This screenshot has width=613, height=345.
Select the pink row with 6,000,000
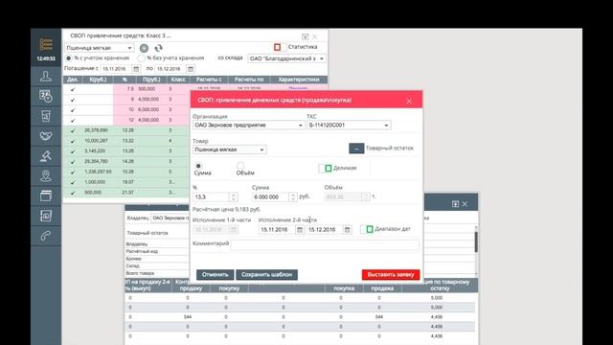tap(126, 110)
